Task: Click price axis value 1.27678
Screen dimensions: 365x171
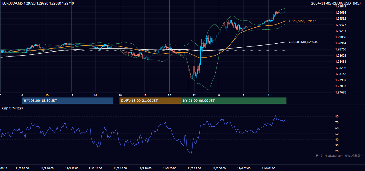Action: click(x=341, y=92)
